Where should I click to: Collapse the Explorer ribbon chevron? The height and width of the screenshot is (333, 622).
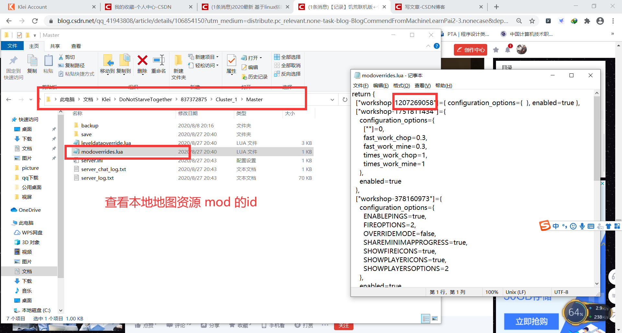[x=428, y=46]
